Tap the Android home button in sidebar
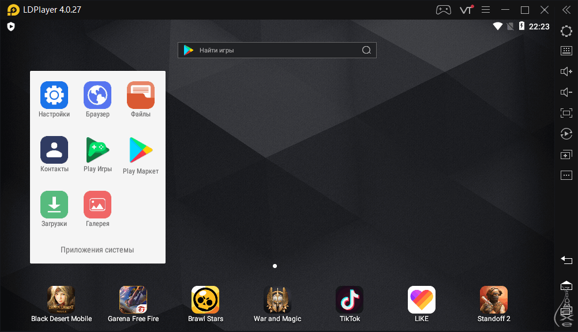 point(566,285)
